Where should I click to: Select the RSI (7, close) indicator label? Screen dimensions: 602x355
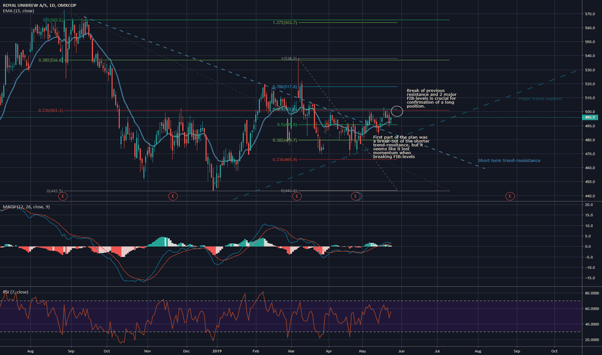click(16, 292)
